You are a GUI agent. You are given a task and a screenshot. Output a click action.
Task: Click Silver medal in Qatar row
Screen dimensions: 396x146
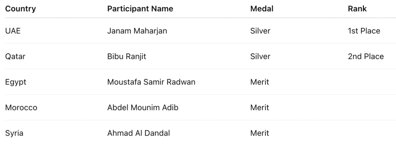click(x=260, y=57)
